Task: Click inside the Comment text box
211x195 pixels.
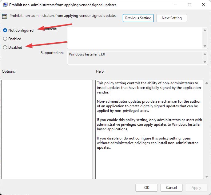Action: click(x=135, y=38)
